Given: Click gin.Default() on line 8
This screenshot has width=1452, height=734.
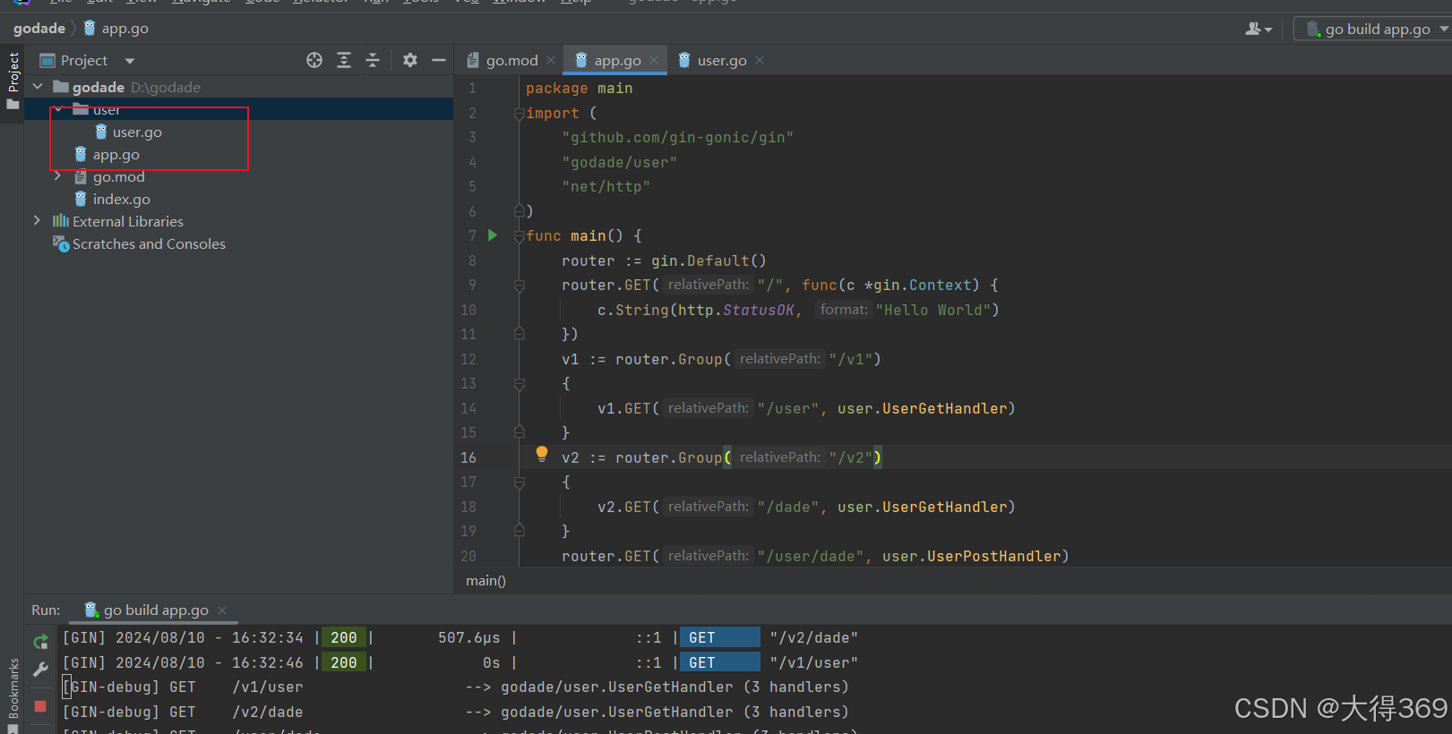Looking at the screenshot, I should coord(709,260).
